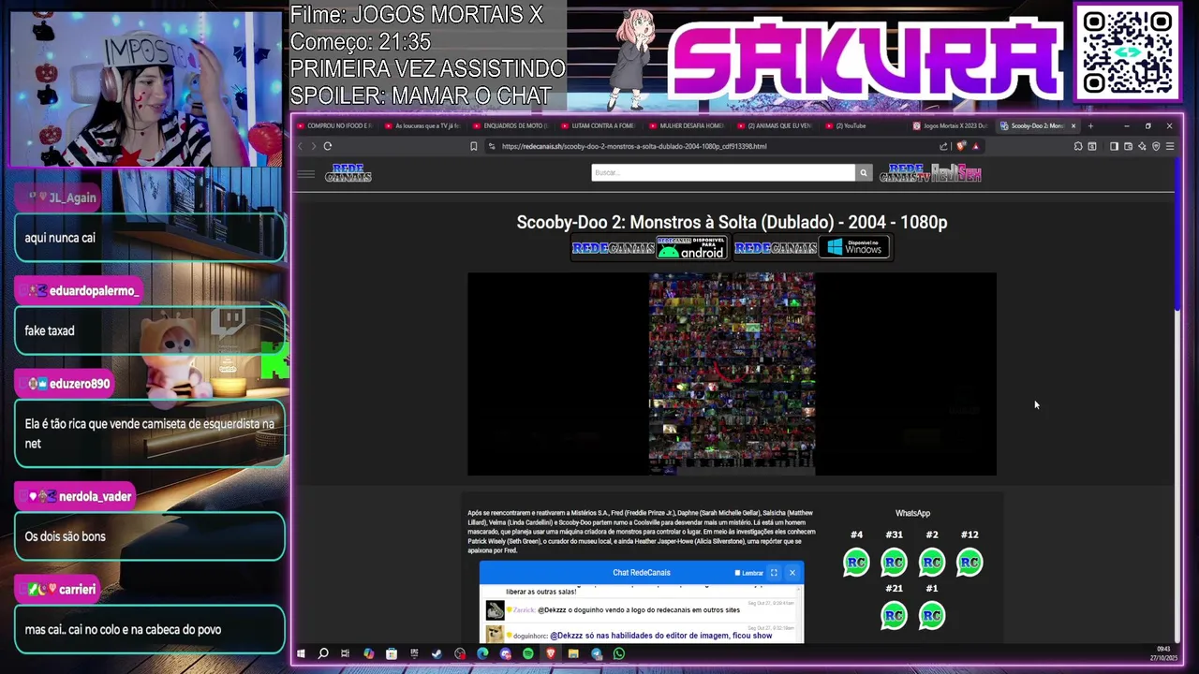The width and height of the screenshot is (1199, 674).
Task: Launch Steam from taskbar
Action: (x=437, y=653)
